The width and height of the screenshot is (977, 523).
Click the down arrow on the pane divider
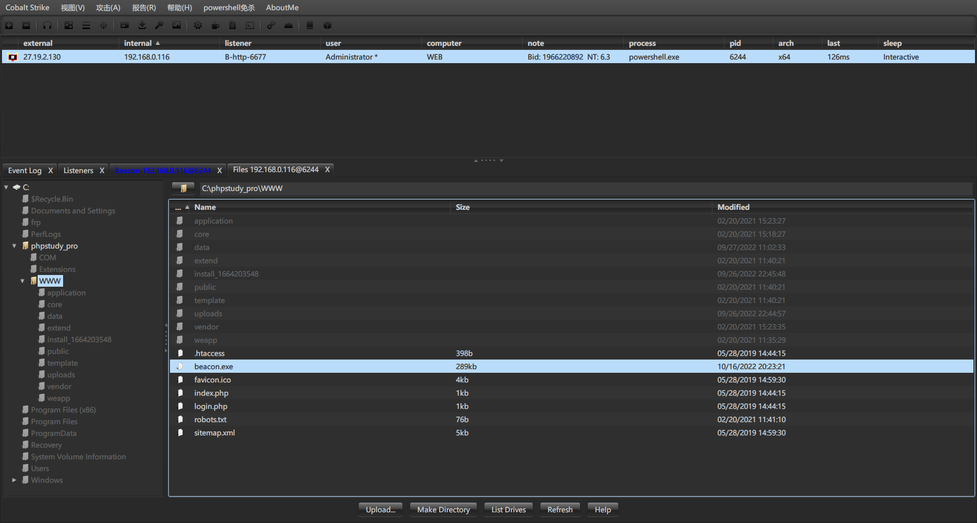click(x=501, y=160)
